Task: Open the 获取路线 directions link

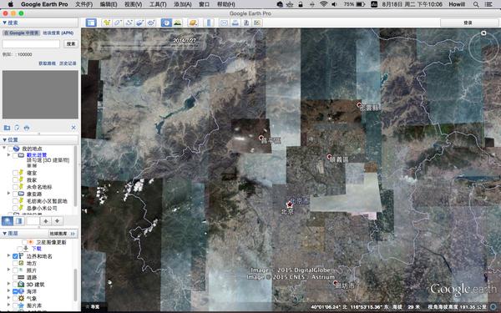Action: pos(47,63)
